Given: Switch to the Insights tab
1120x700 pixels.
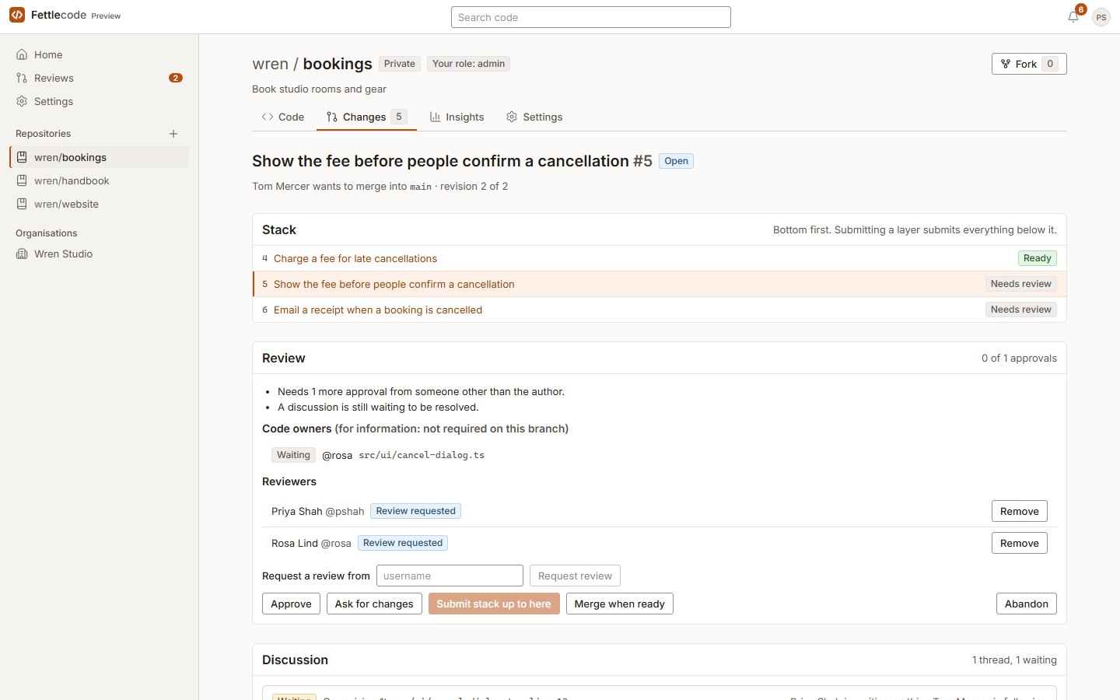Looking at the screenshot, I should point(457,117).
